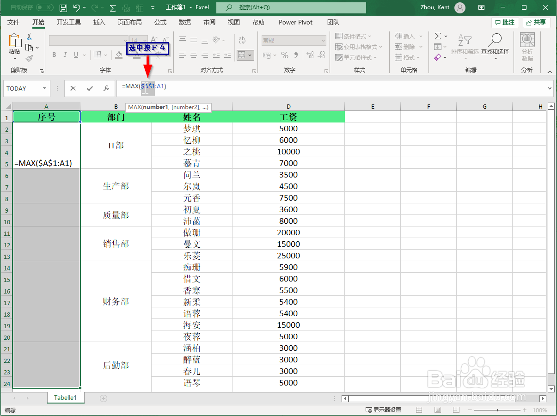Click the Comments button
557x416 pixels.
[x=505, y=22]
